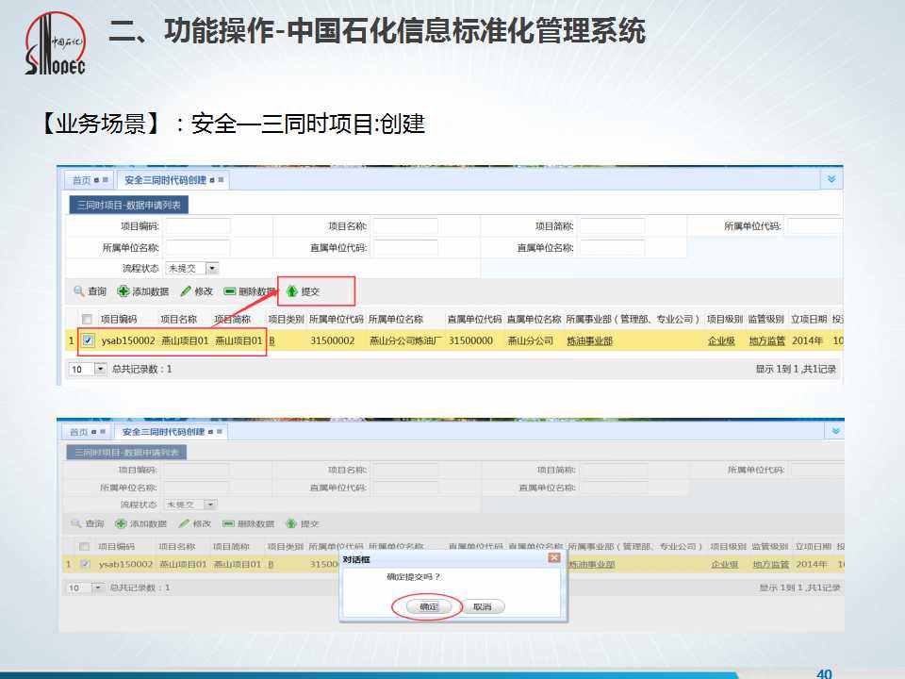Click the B project category link in the upper screenshot

coord(271,341)
